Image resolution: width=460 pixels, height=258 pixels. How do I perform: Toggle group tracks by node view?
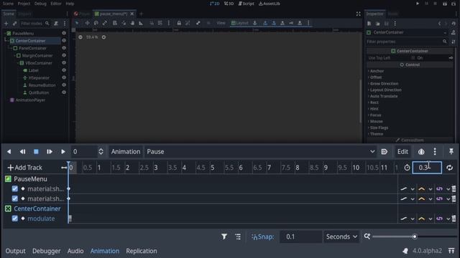pos(238,236)
